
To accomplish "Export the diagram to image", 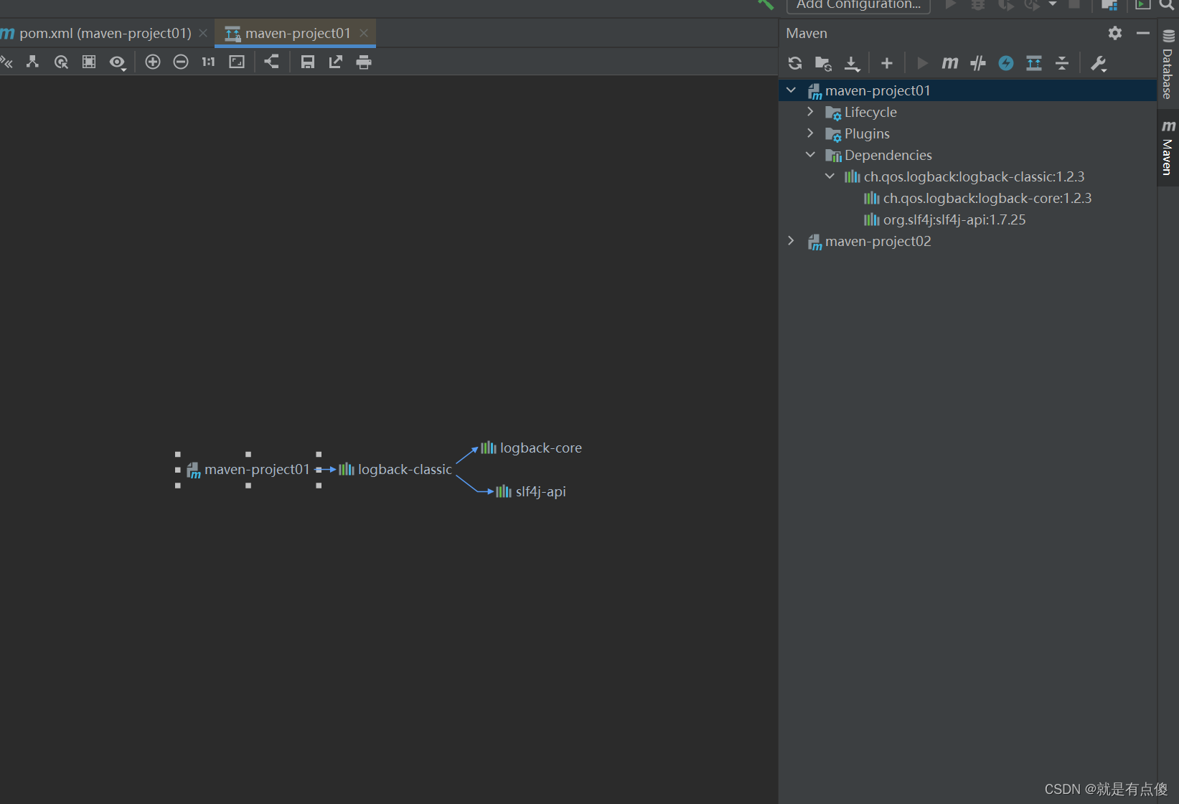I will click(x=336, y=62).
